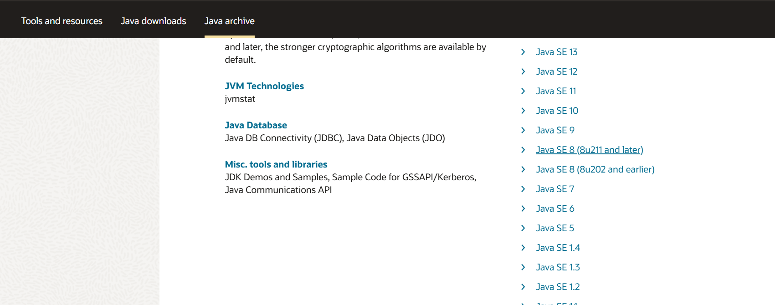This screenshot has height=305, width=775.
Task: Open the Tools and resources tab
Action: click(62, 21)
